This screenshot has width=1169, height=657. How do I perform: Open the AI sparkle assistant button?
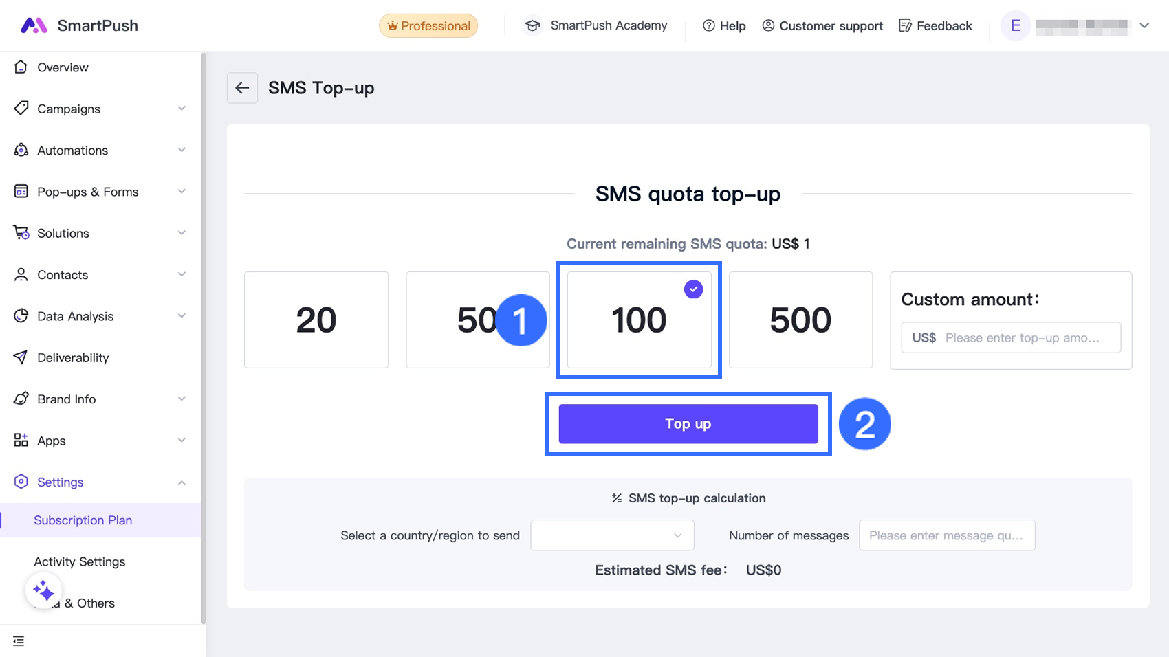[x=44, y=590]
